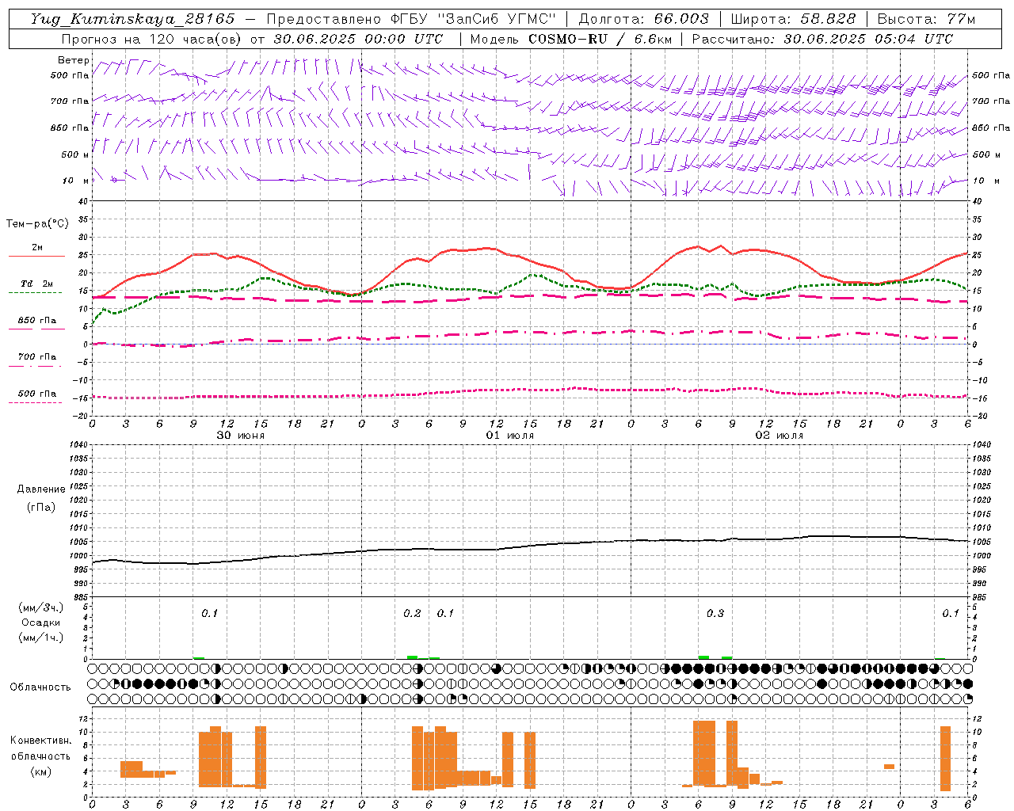Click the Давление chart title
This screenshot has height=811, width=1014.
pyautogui.click(x=41, y=489)
